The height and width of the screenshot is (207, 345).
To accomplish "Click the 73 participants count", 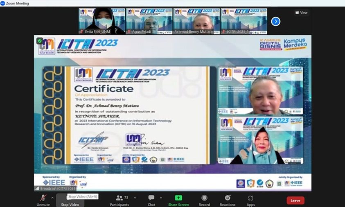I will point(126,198).
